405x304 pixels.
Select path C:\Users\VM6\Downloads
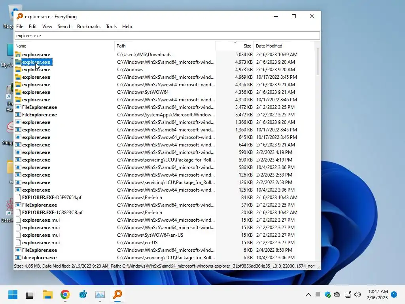(144, 55)
